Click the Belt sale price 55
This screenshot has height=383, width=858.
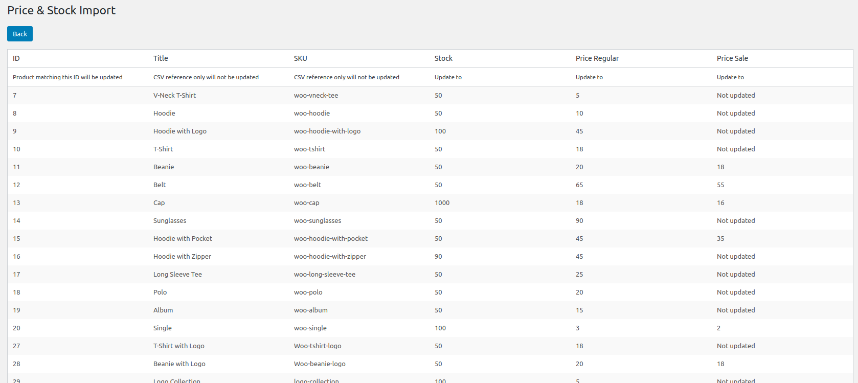(x=720, y=185)
